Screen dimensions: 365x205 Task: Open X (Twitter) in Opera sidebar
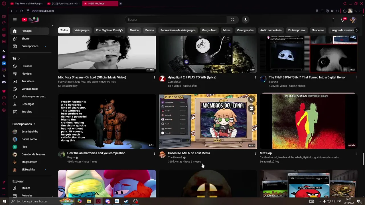point(4,76)
